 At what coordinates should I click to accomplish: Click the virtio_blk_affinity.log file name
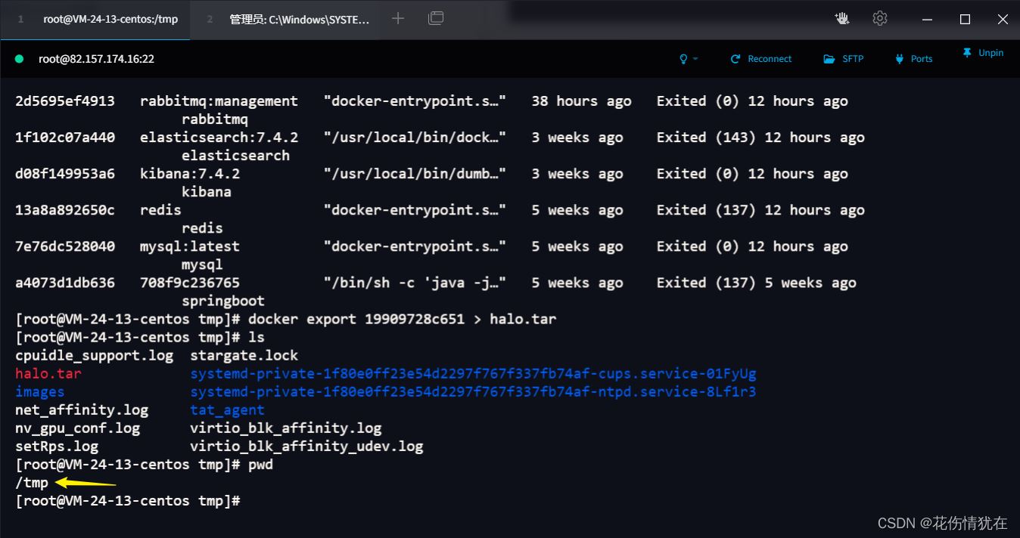point(285,428)
